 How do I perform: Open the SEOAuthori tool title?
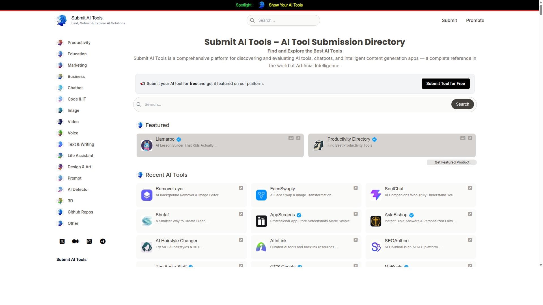coord(397,241)
